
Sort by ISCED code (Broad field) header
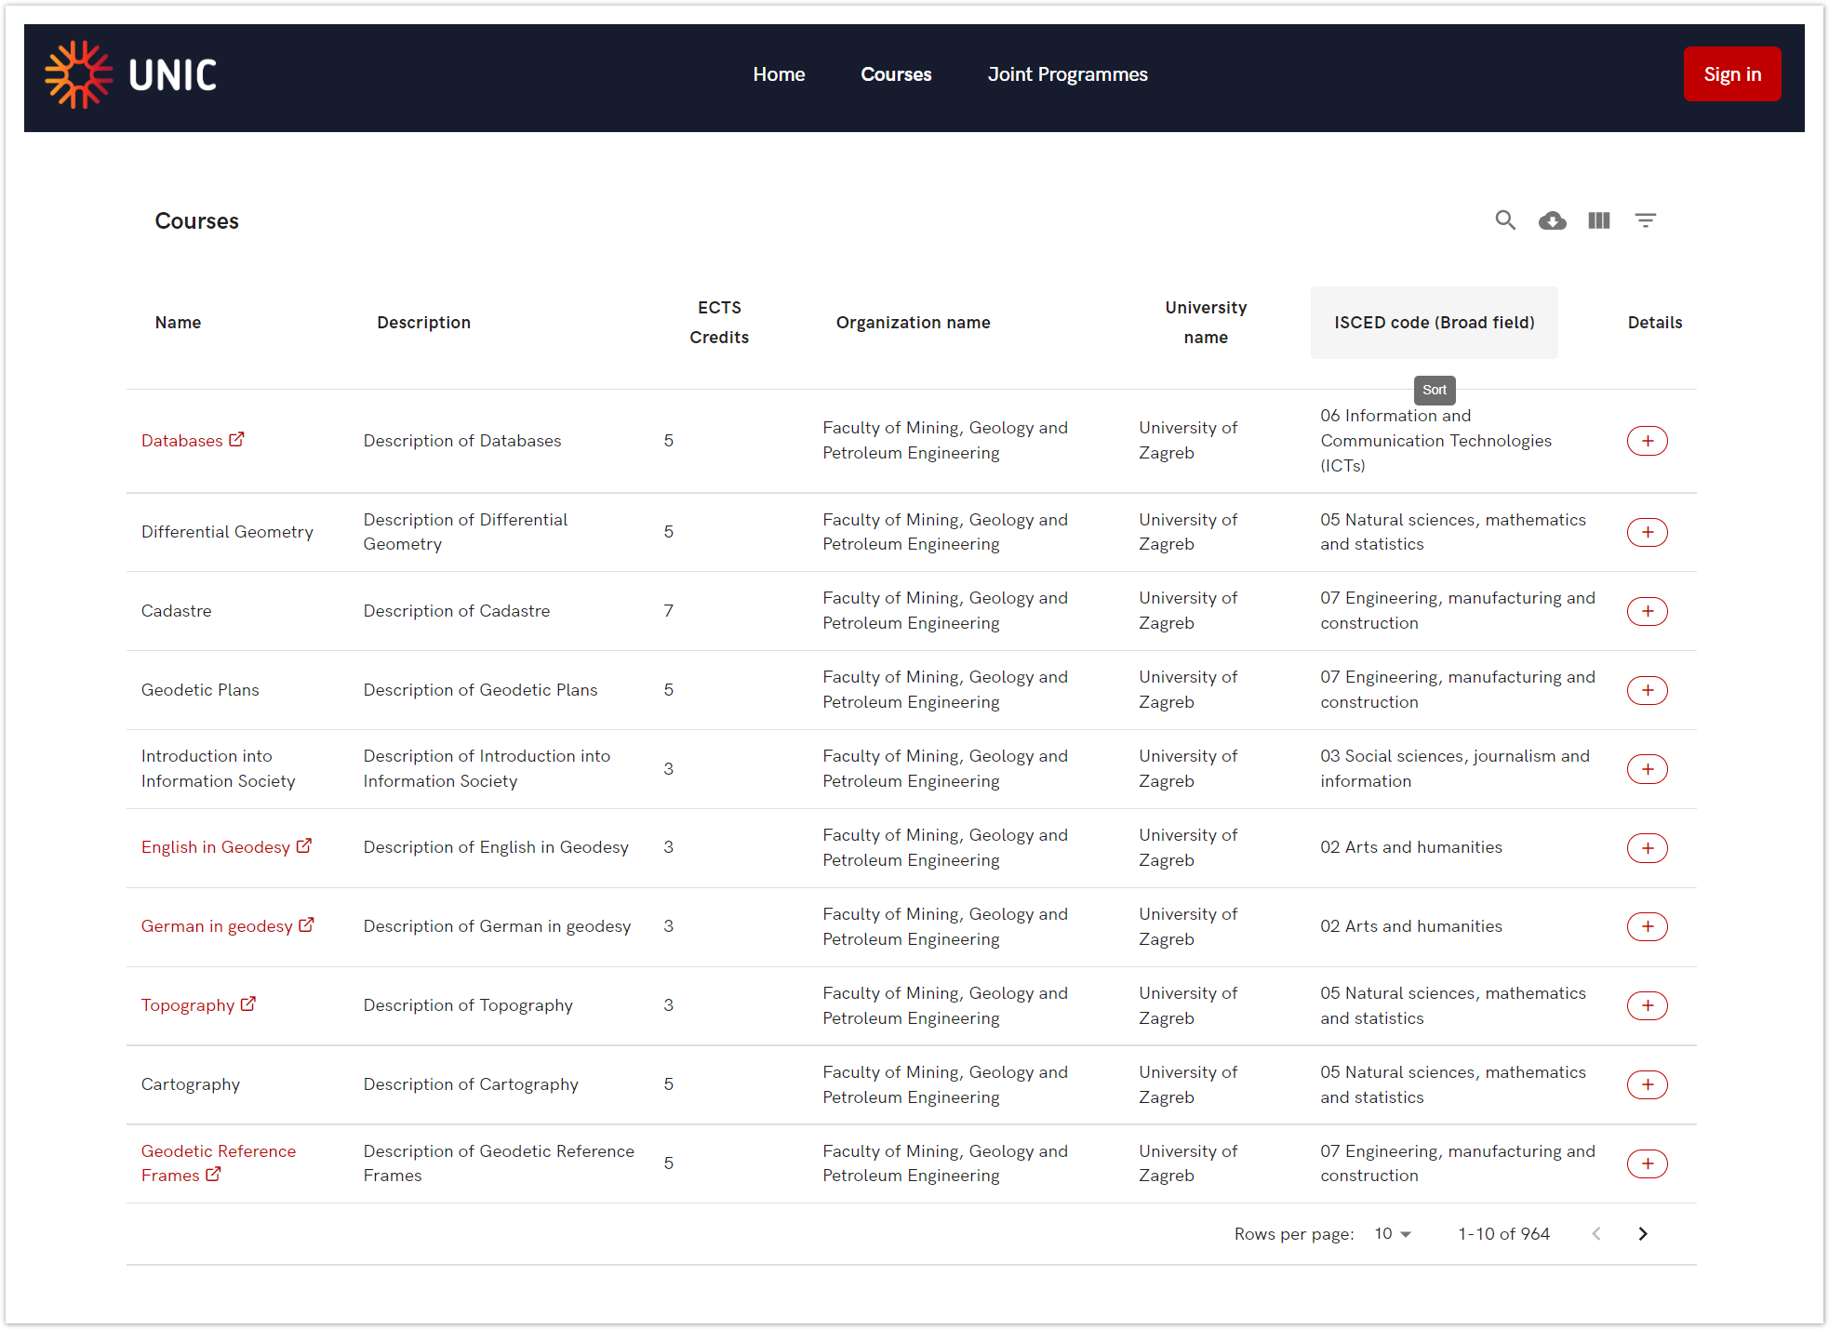[x=1434, y=323]
